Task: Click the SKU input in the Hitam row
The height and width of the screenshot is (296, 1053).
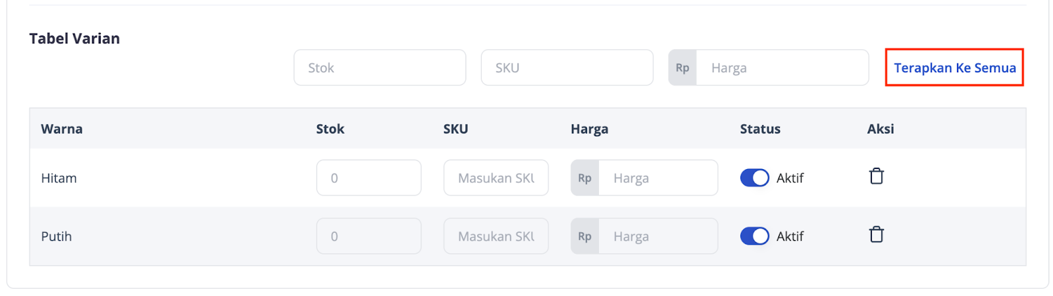Action: pos(496,178)
